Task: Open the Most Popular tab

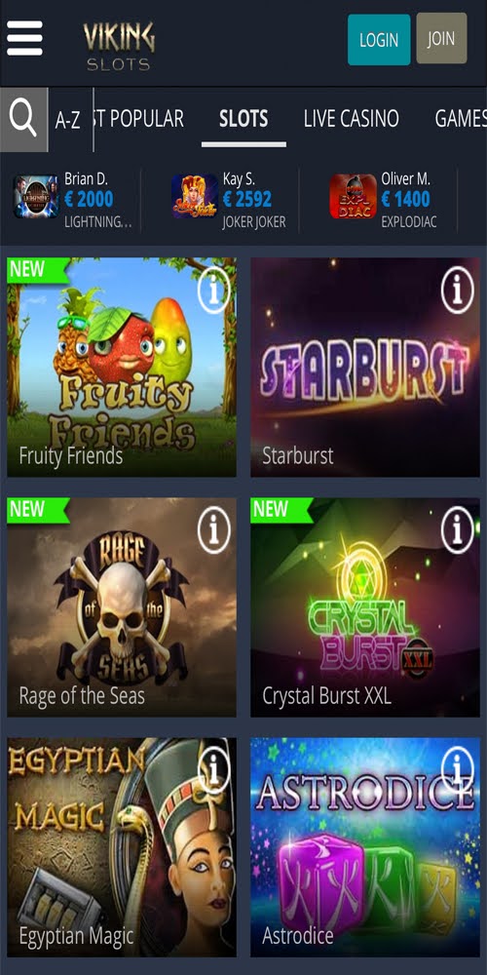Action: pos(139,119)
